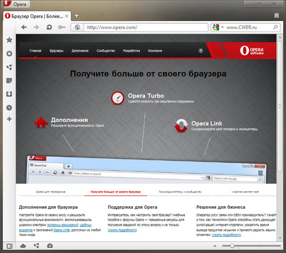Open the Bookmarks star panel in sidebar
The width and height of the screenshot is (286, 253).
pos(9,40)
